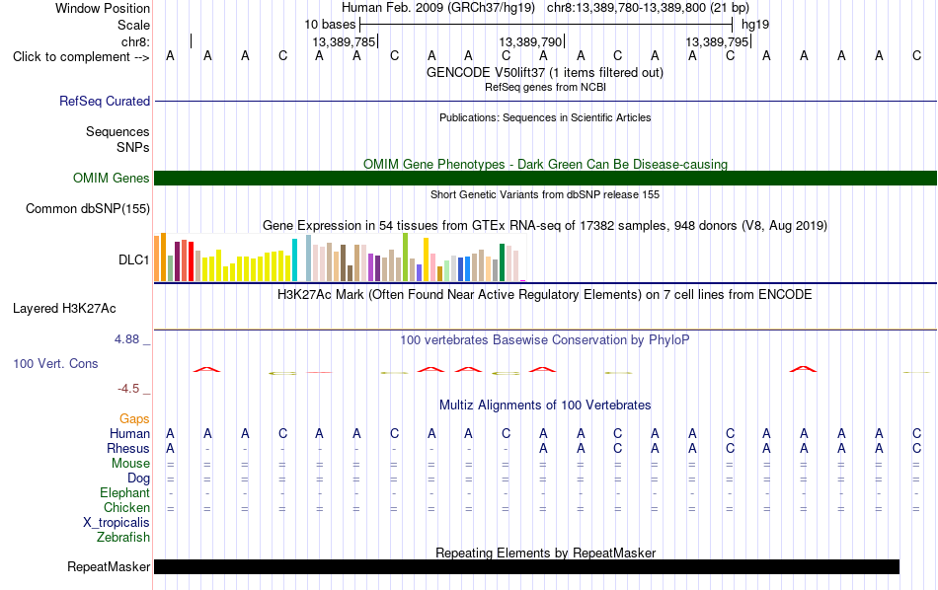938x590 pixels.
Task: Select the OMIM Genes track label
Action: [112, 179]
